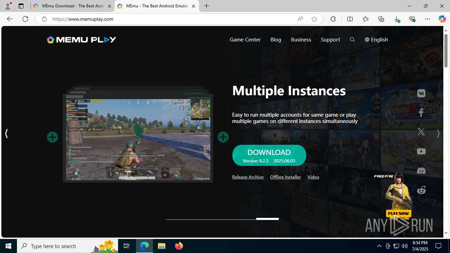
Task: Show hidden system tray icons chevron
Action: tap(379, 246)
